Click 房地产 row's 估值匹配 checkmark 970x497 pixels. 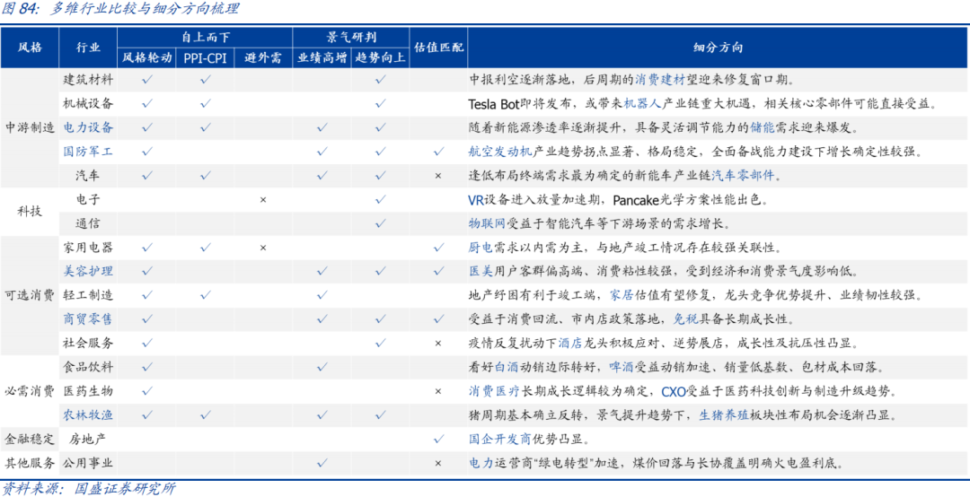pyautogui.click(x=438, y=439)
